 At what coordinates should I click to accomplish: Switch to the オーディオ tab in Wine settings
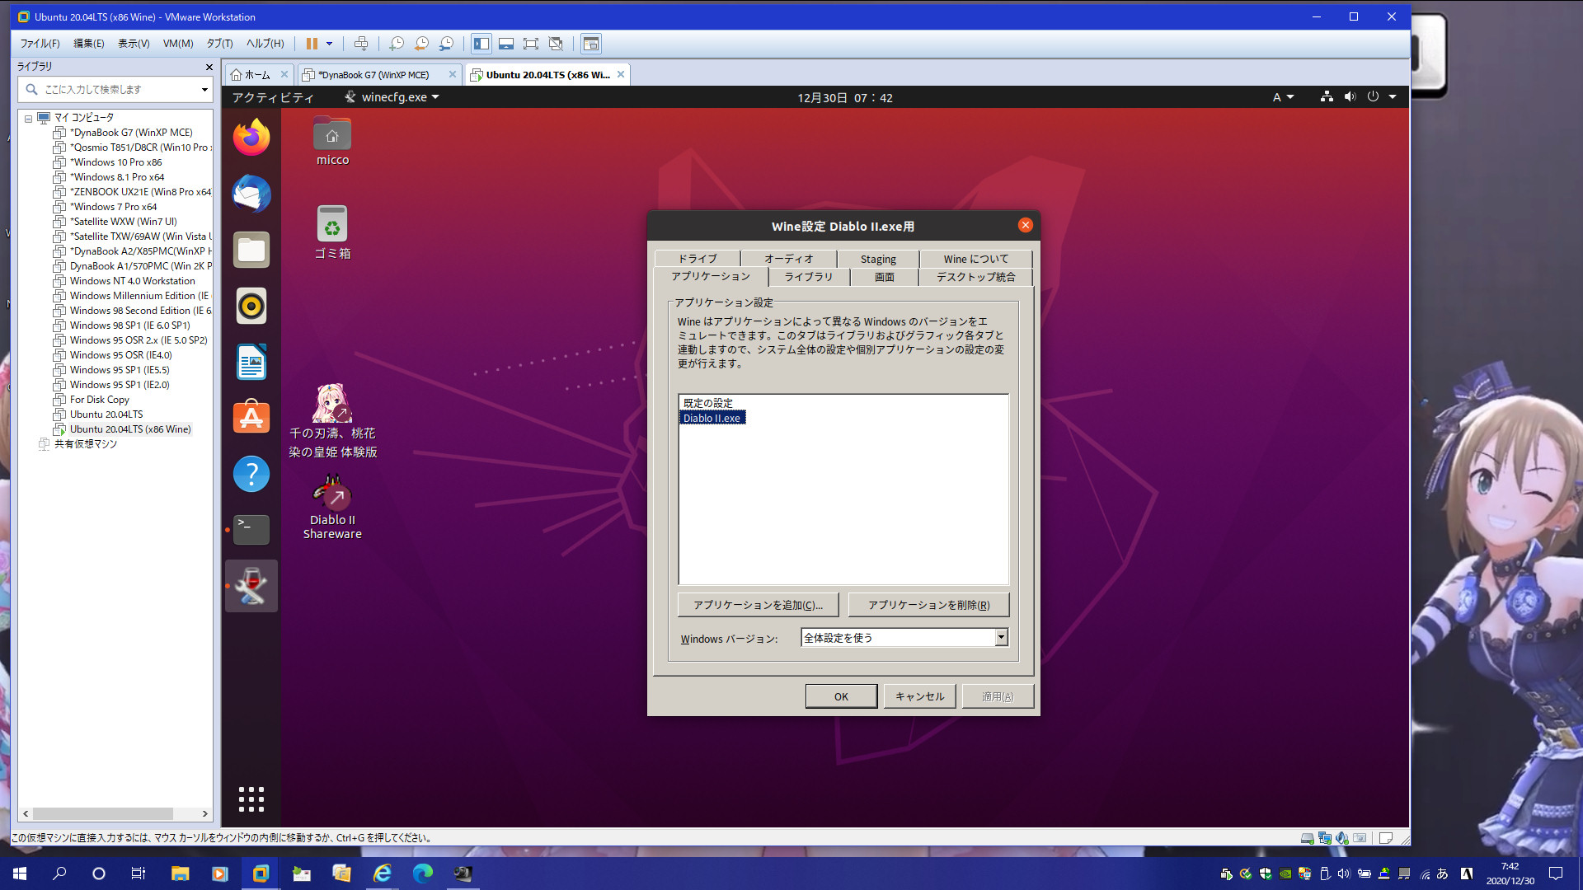click(788, 259)
